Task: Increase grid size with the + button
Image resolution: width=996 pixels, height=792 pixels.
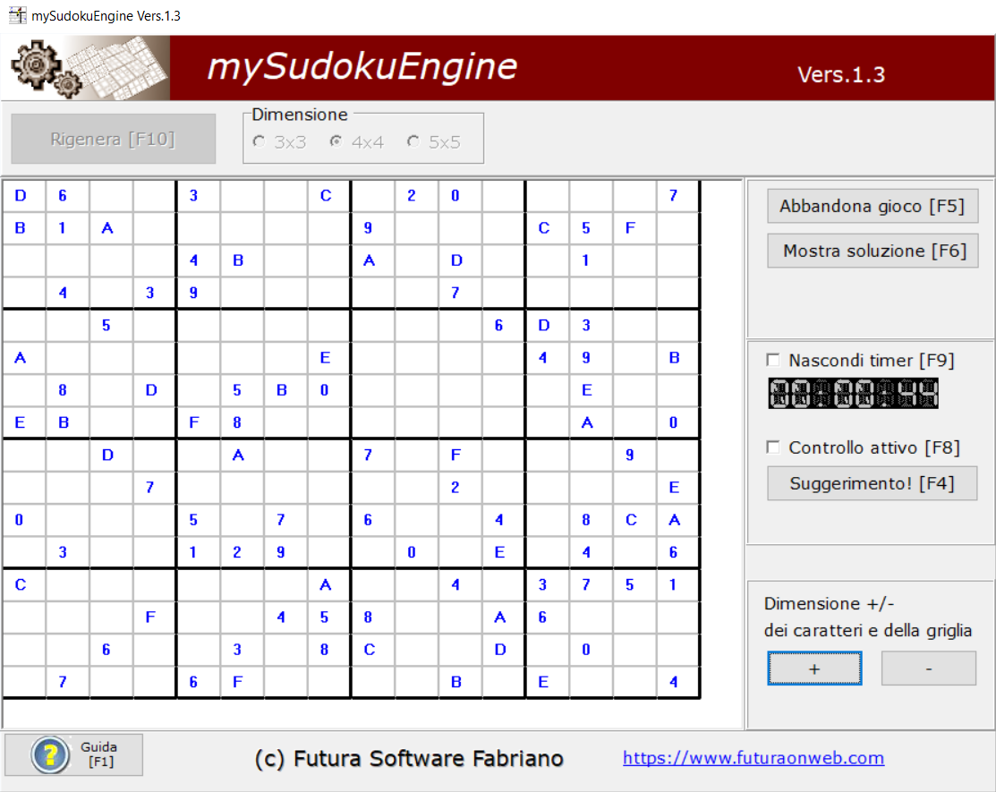Action: (x=813, y=669)
